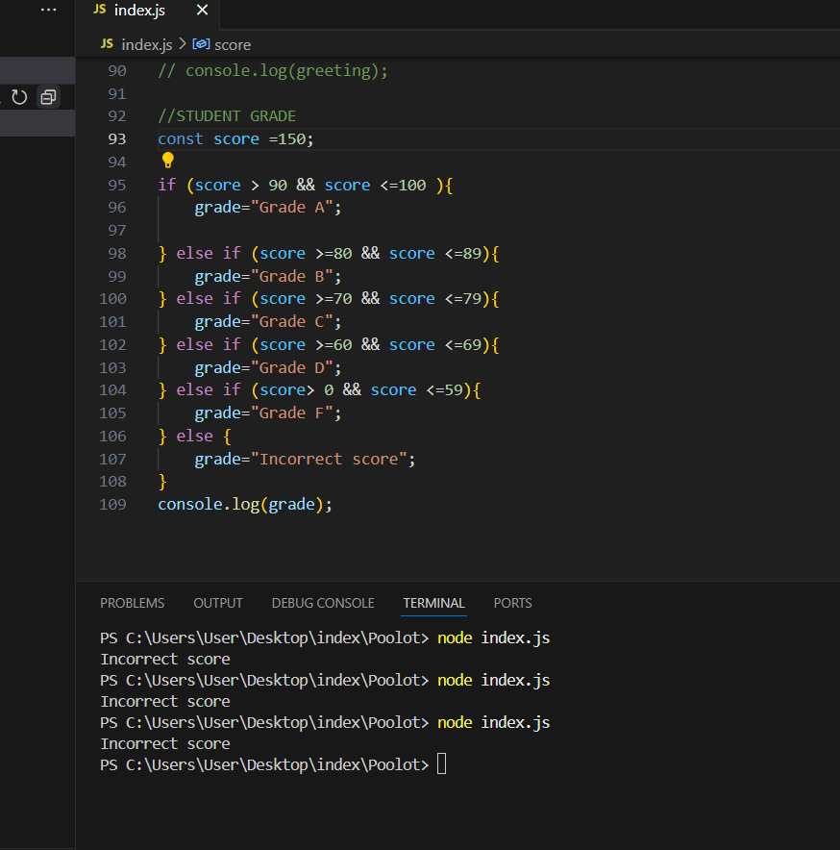Viewport: 840px width, 850px height.
Task: Click the lightbulb quick fix icon
Action: click(168, 161)
